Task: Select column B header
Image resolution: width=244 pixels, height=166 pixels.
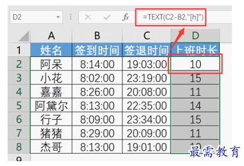Action: pos(97,36)
